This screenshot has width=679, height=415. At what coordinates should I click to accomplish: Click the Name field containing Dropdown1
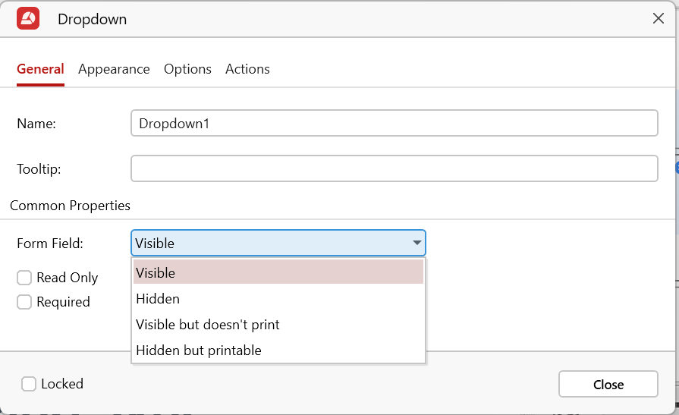click(x=394, y=123)
